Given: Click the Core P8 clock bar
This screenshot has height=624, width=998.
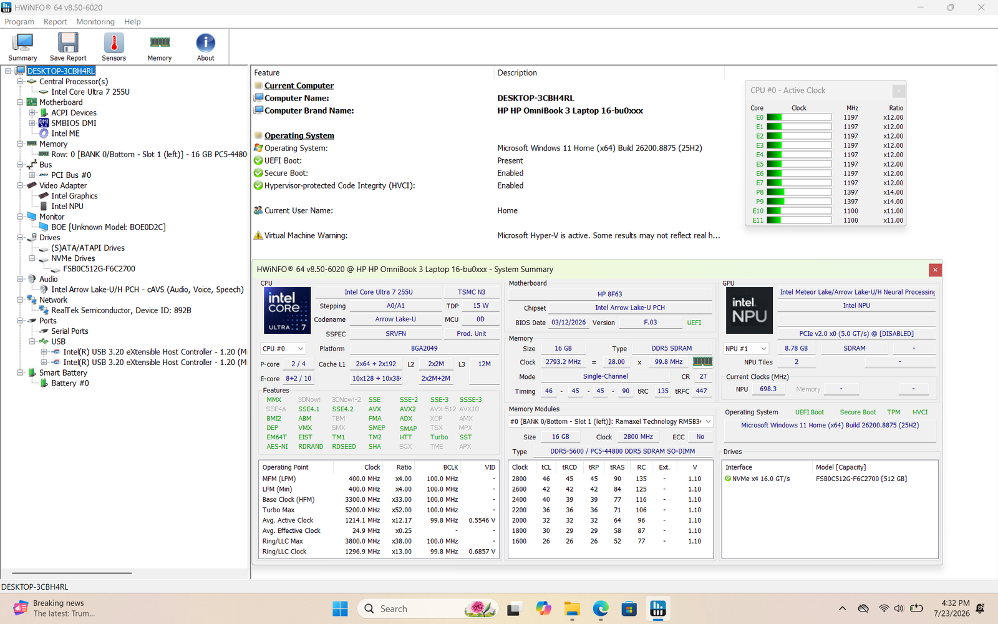Looking at the screenshot, I should pos(799,192).
